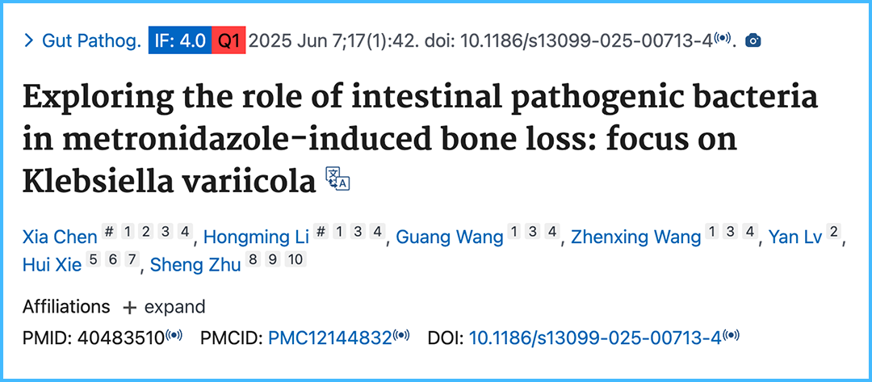Screen dimensions: 872x382
Task: Click the signal icon after the bottom DOI link
Action: click(731, 336)
